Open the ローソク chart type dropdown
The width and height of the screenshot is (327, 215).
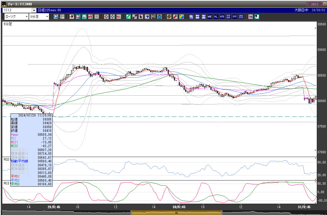pos(16,17)
